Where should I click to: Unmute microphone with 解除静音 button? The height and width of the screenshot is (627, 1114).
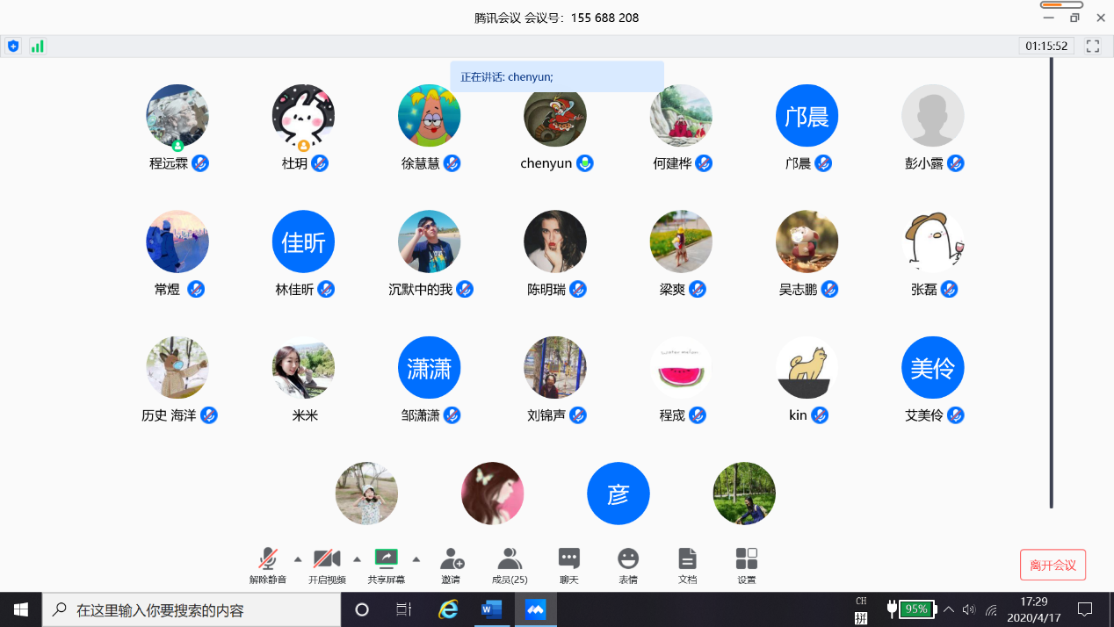pyautogui.click(x=268, y=564)
